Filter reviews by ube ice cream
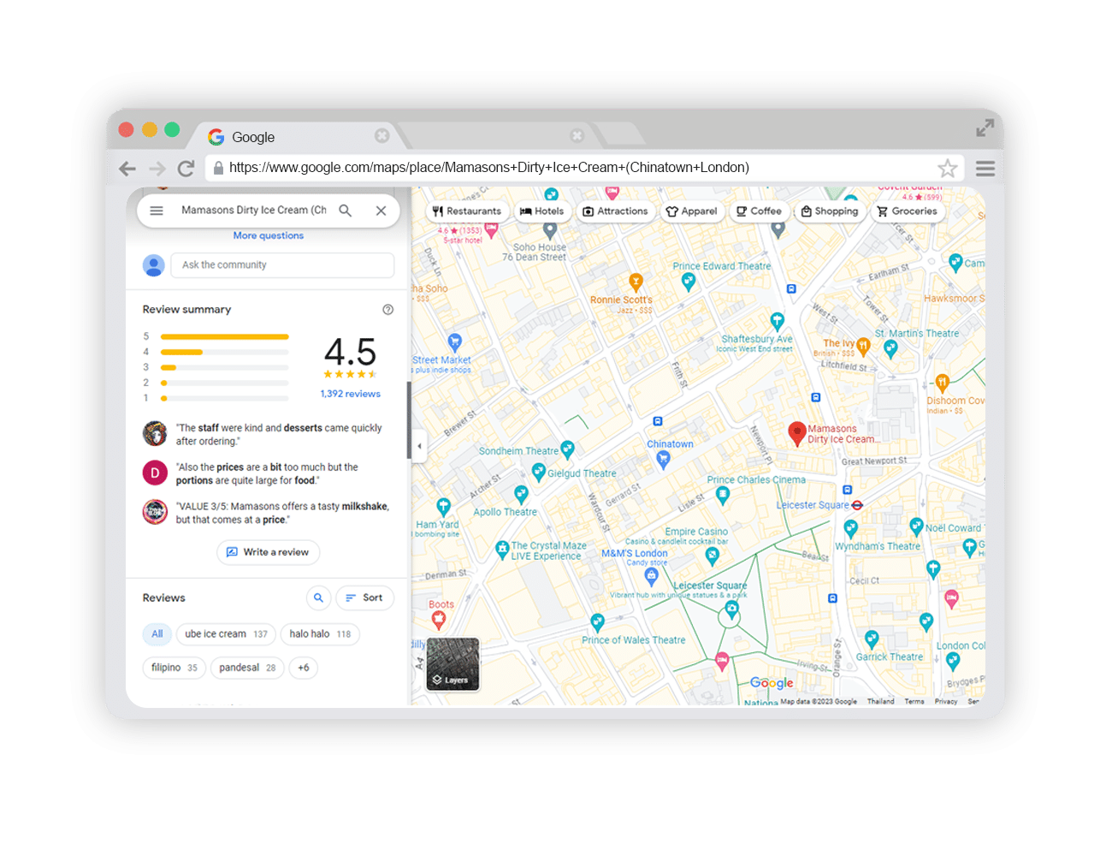The image size is (1112, 856). [226, 634]
